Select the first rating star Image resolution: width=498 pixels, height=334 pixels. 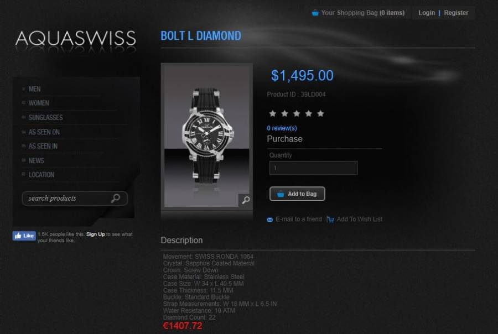pos(272,113)
